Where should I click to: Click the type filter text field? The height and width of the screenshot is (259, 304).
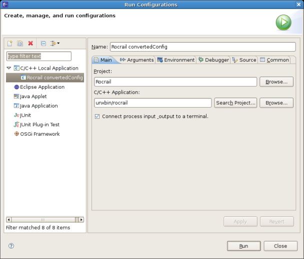click(39, 56)
